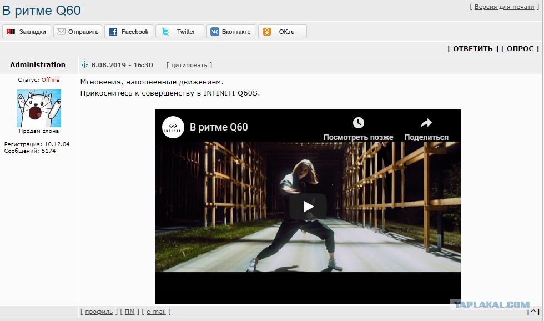544x321 pixels.
Task: Share the post on Вконтакте
Action: click(x=231, y=32)
